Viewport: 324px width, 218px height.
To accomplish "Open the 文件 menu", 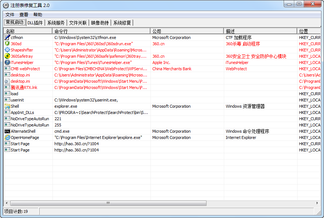I will pyautogui.click(x=10, y=15).
